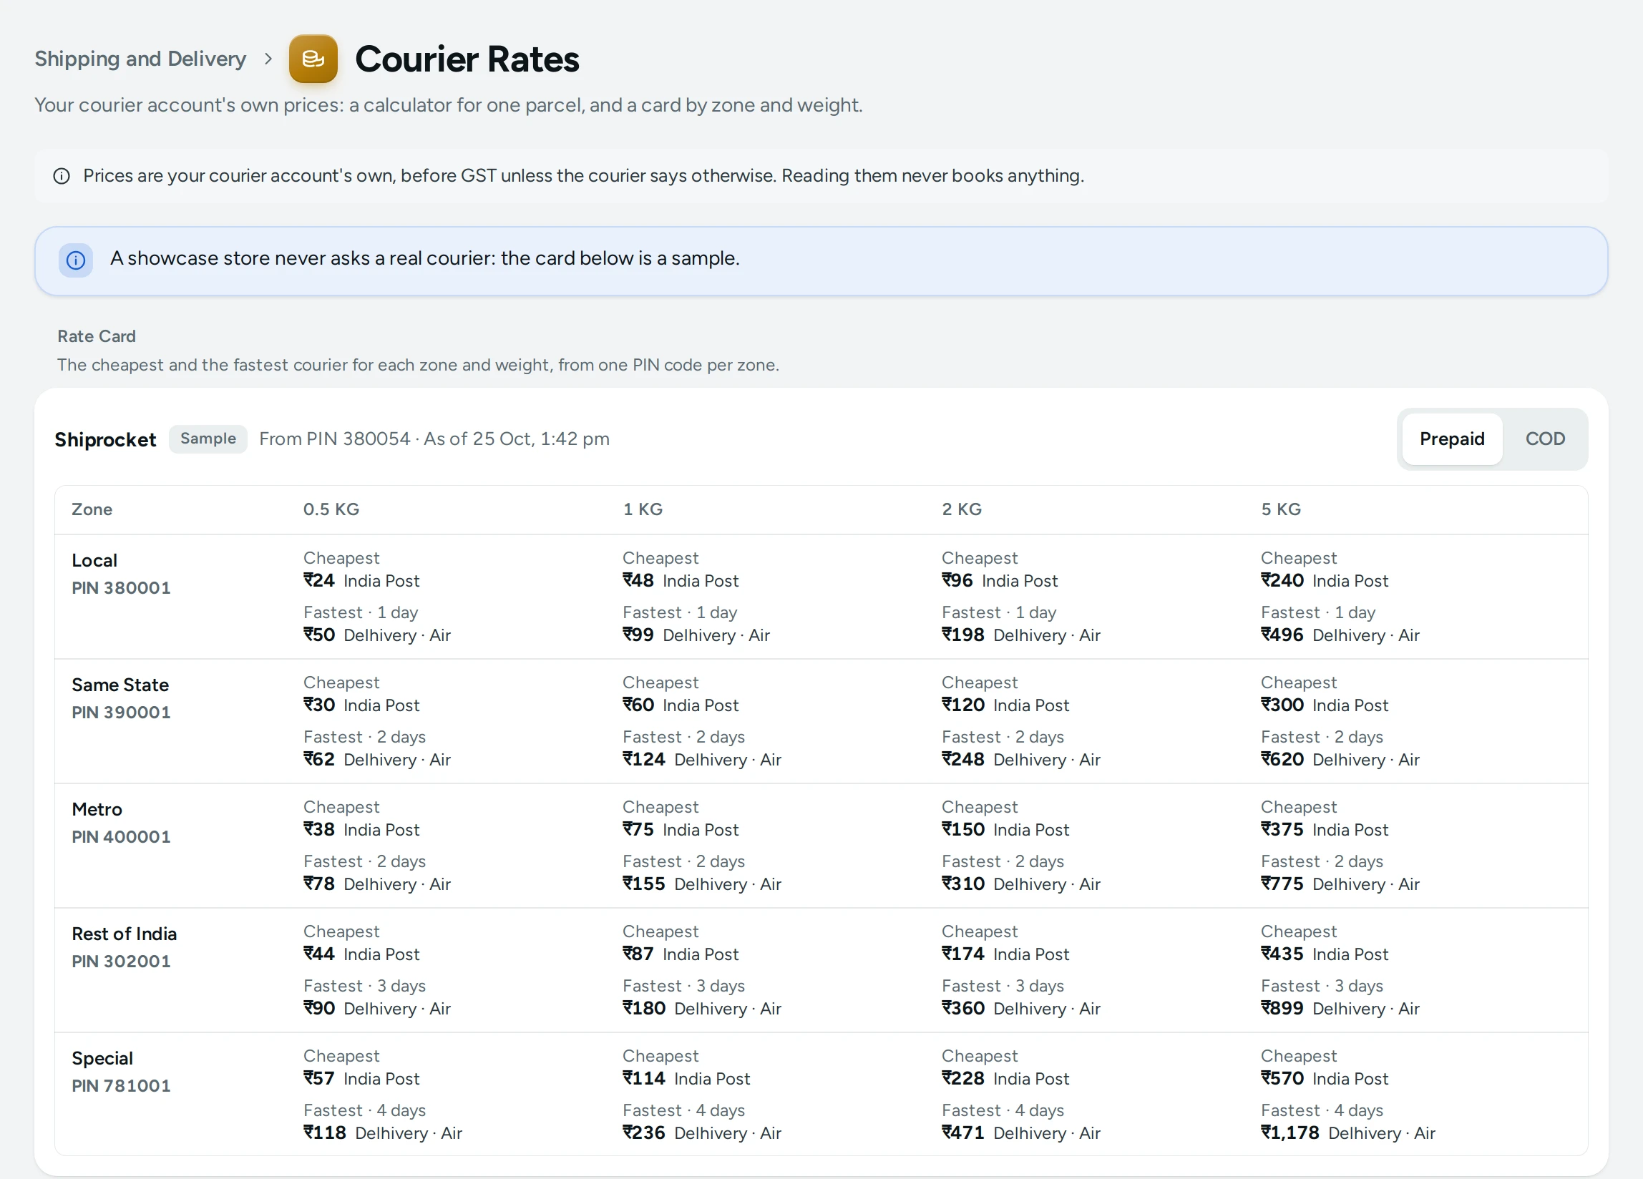Click the info icon beside the prices notice
This screenshot has width=1643, height=1179.
coord(62,176)
